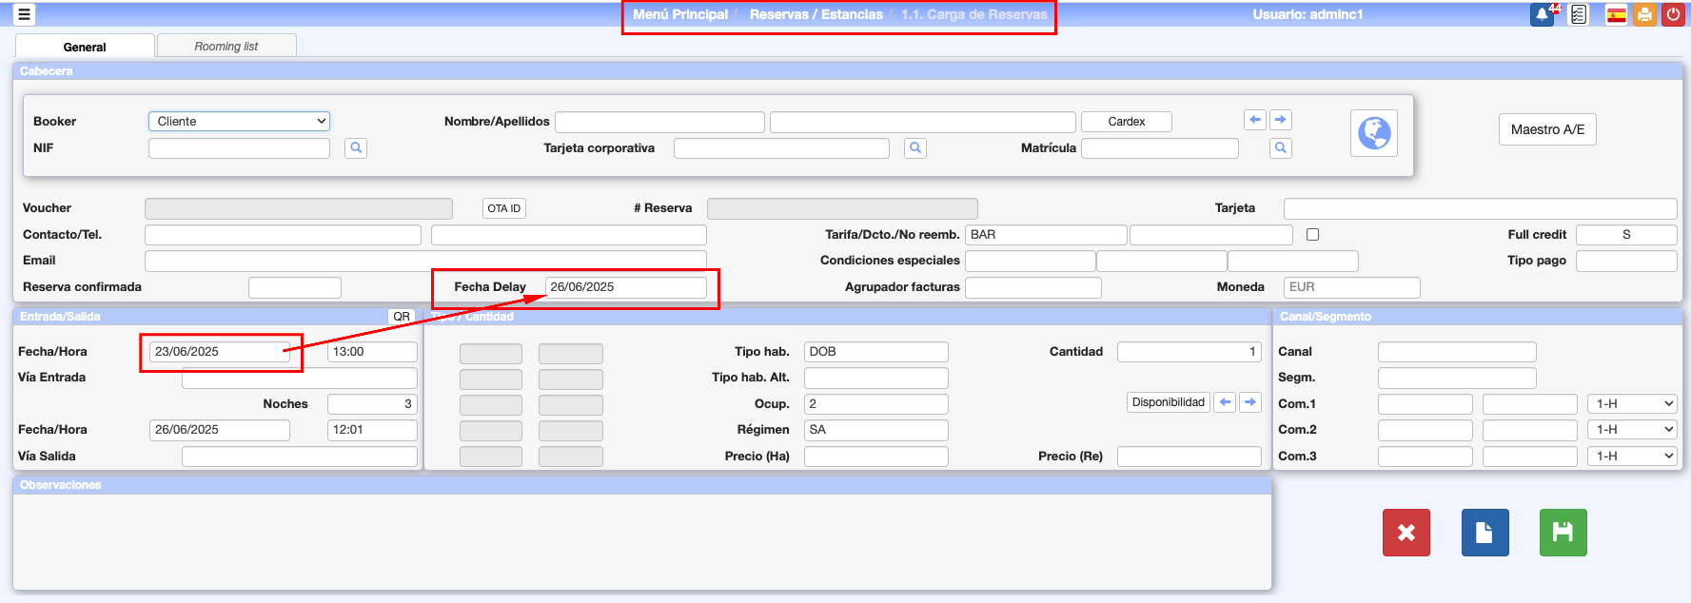Select the General tab
Image resolution: width=1691 pixels, height=603 pixels.
pos(85,47)
